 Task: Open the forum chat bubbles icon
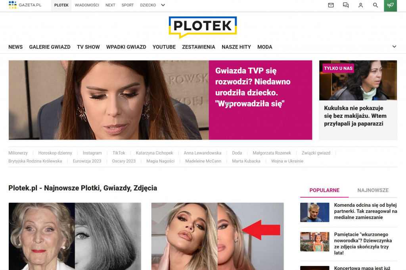[346, 5]
